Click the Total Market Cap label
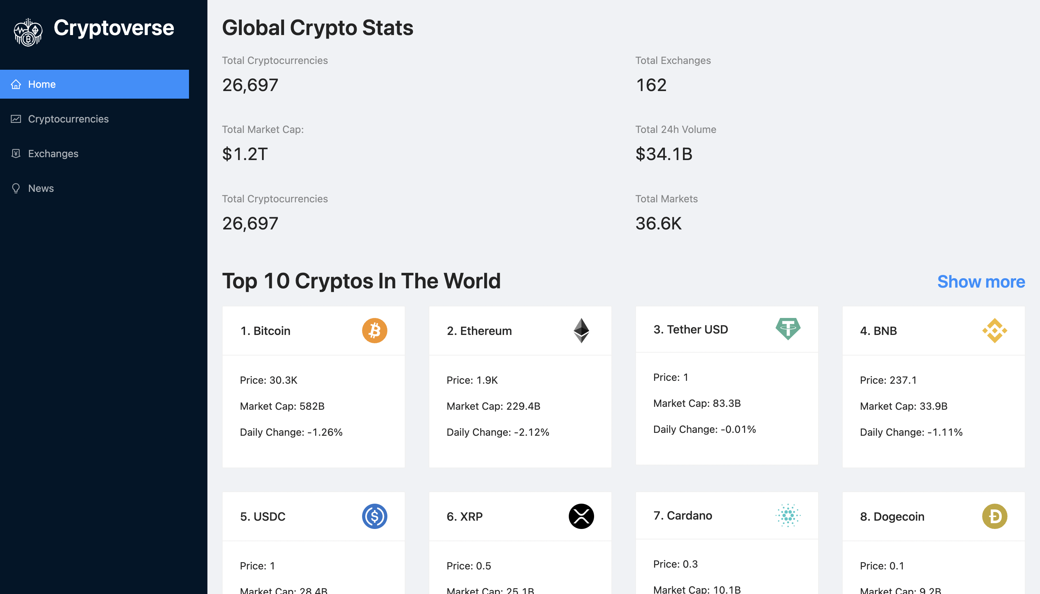 (263, 129)
